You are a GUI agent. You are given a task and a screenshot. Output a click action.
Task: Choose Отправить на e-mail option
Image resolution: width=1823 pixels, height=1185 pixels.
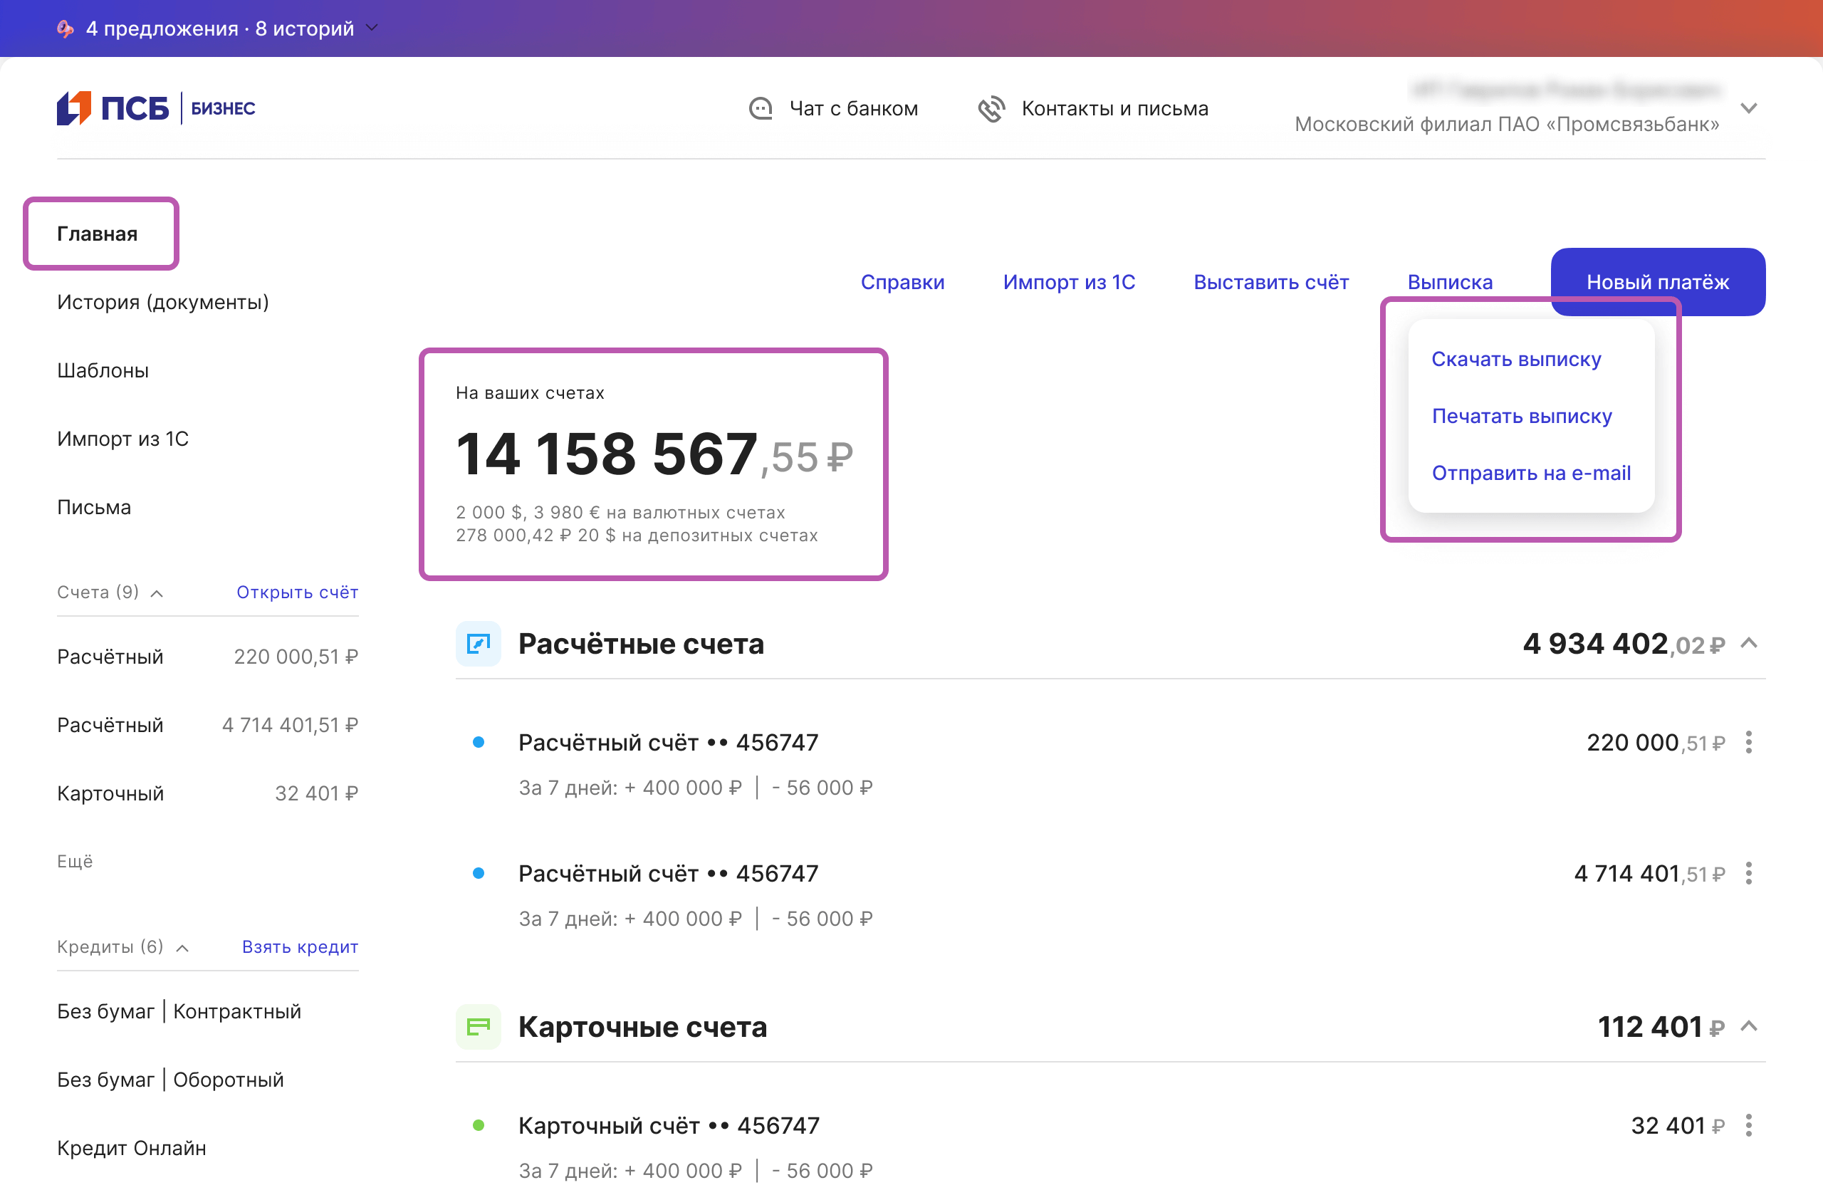1530,474
